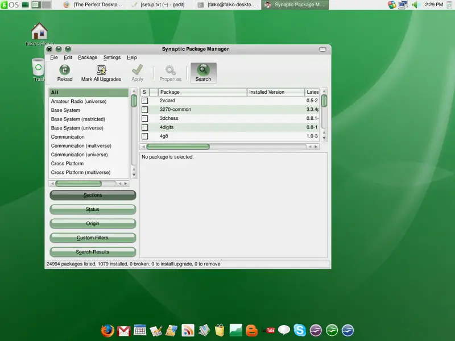Image resolution: width=455 pixels, height=341 pixels.
Task: Open the Settings menu
Action: 112,57
